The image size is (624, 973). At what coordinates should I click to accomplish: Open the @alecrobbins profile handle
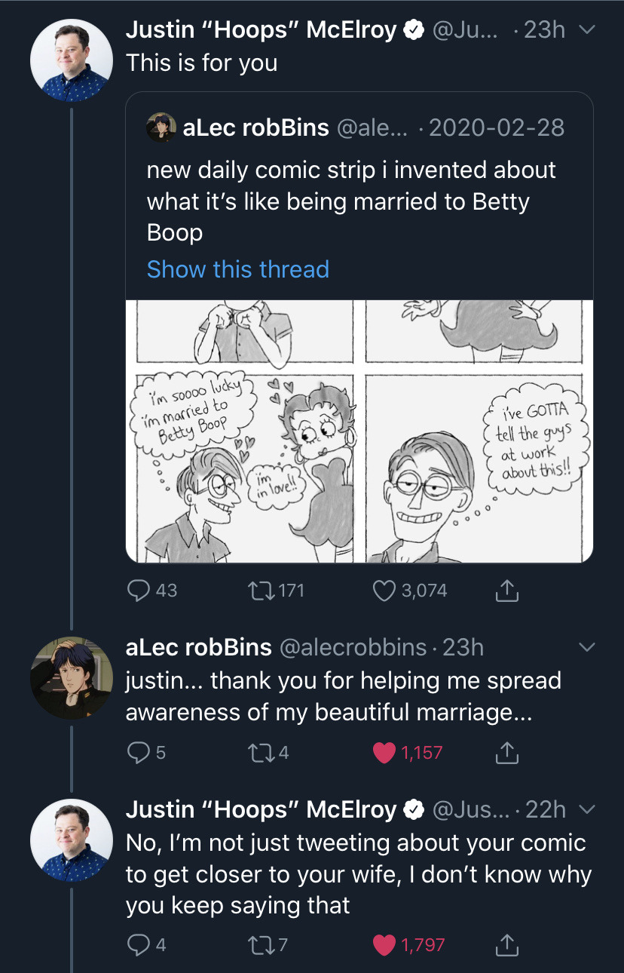[x=353, y=647]
